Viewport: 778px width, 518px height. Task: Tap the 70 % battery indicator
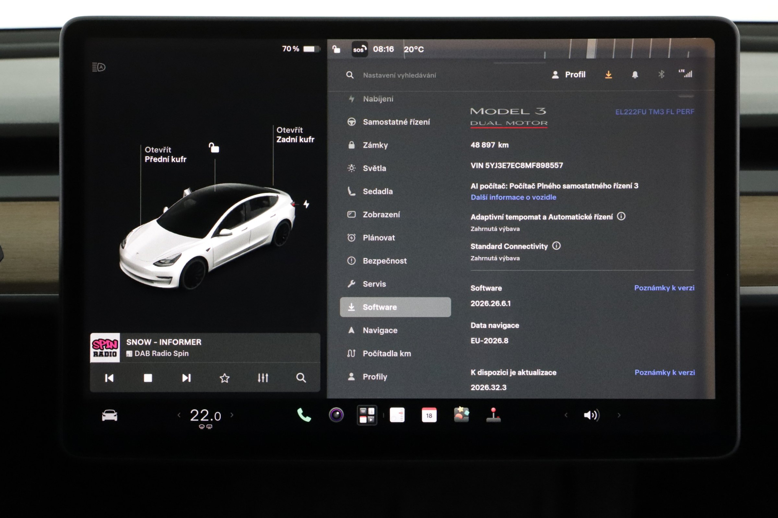[301, 49]
